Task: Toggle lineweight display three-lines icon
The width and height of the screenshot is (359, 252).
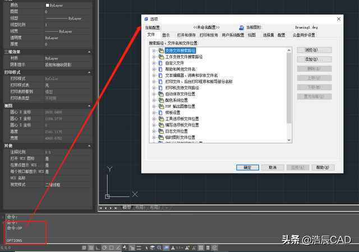Action: pos(139,248)
